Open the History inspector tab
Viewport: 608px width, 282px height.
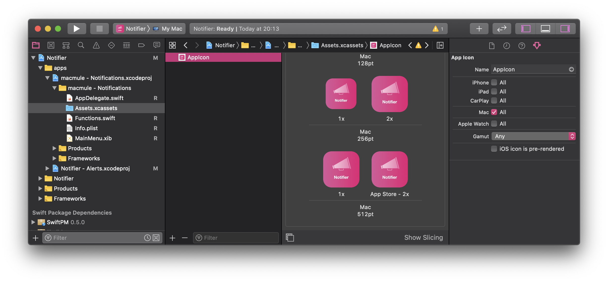coord(506,46)
